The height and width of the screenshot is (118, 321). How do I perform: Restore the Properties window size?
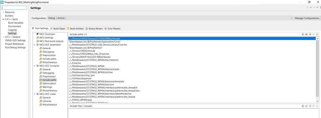tap(309, 2)
